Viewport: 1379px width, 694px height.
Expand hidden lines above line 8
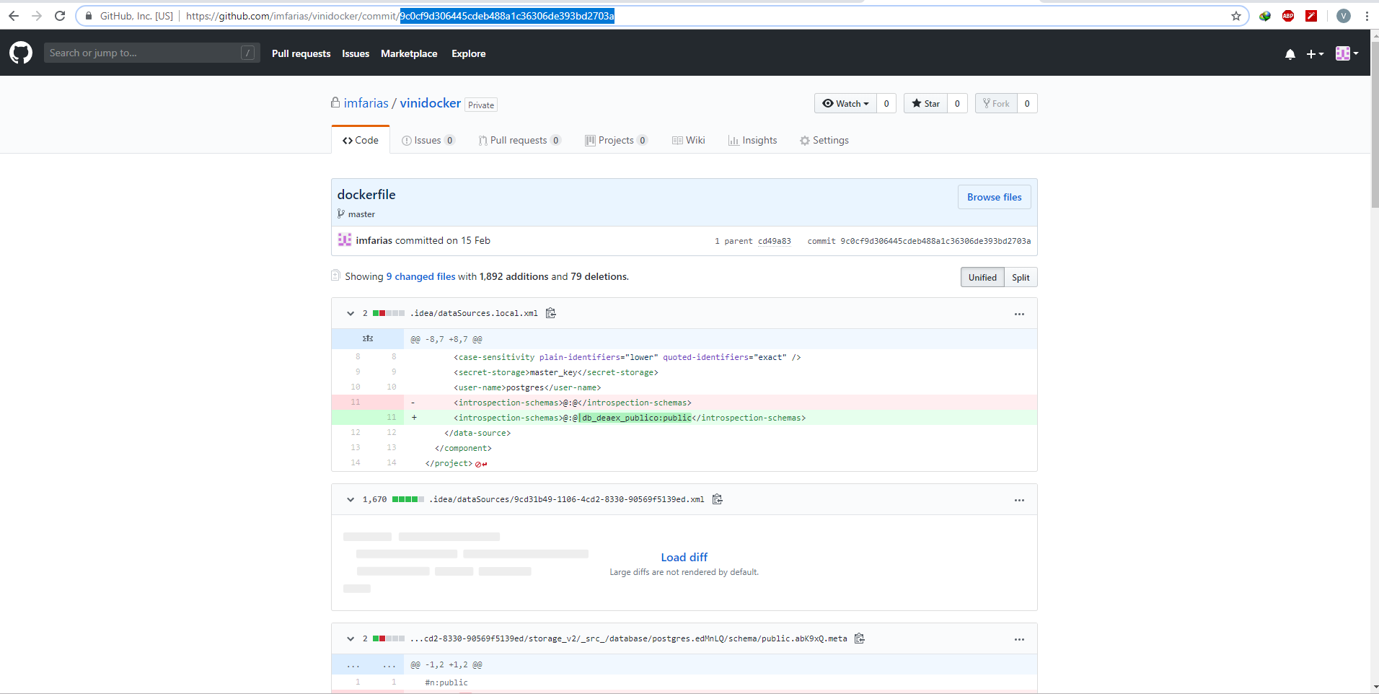tap(368, 338)
